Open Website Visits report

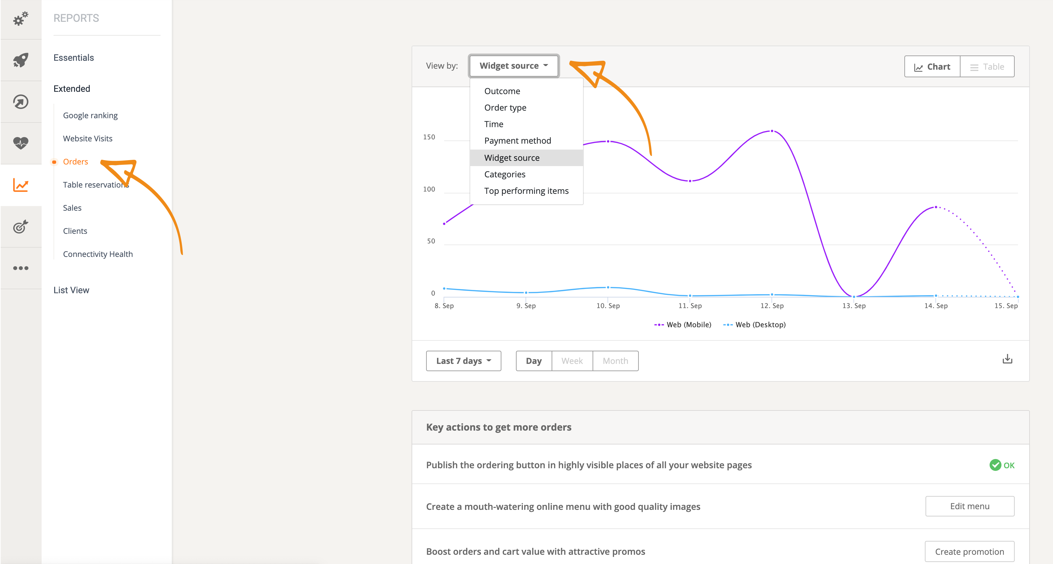point(88,139)
